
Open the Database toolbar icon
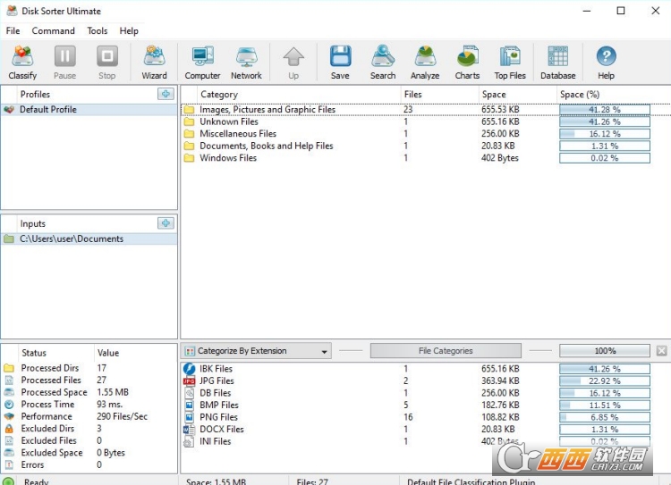(557, 62)
